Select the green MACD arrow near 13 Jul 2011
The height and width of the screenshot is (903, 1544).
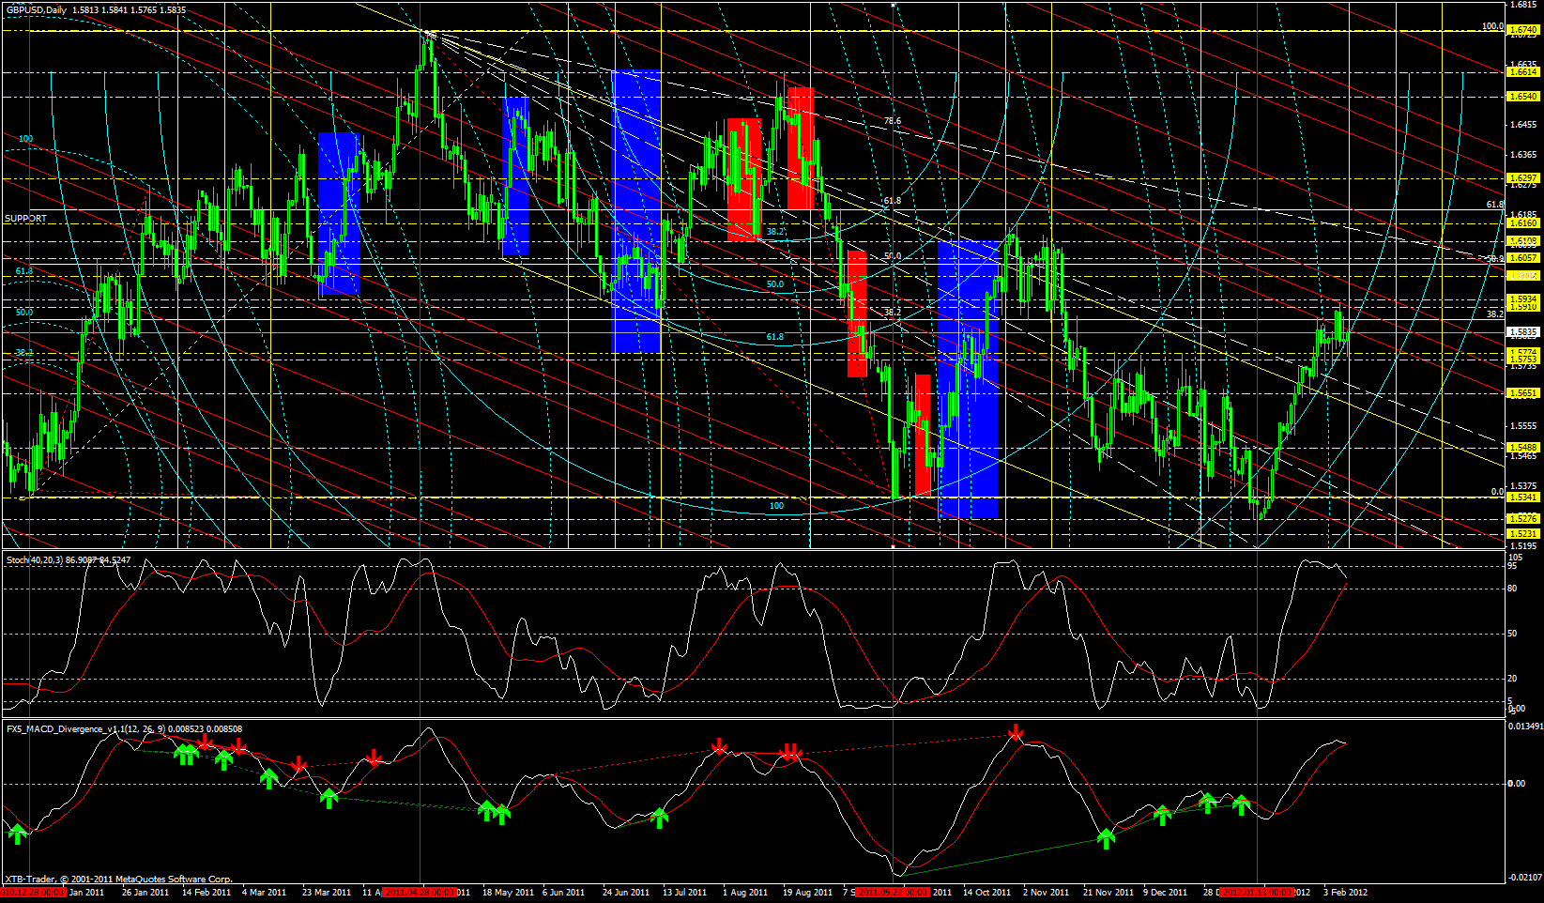(659, 818)
